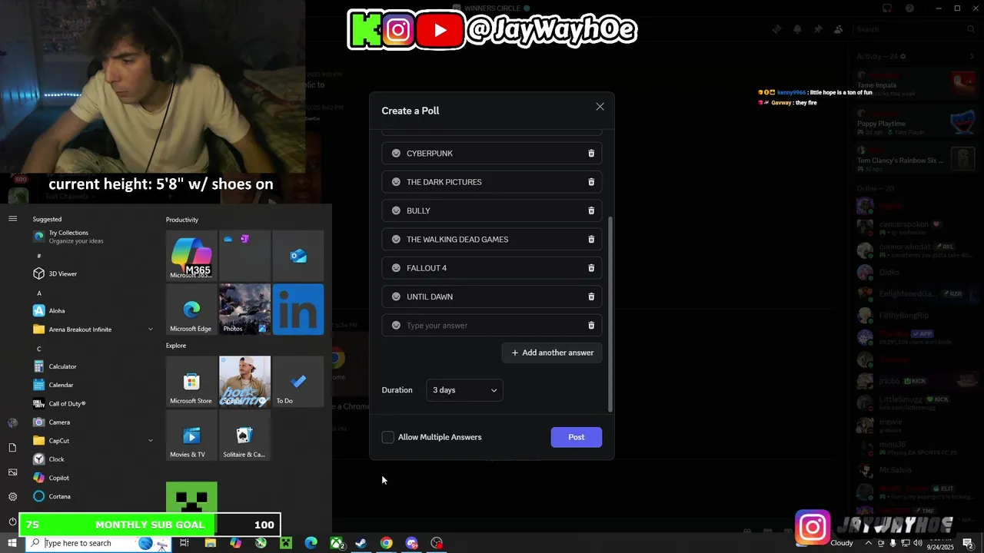984x553 pixels.
Task: Open the LinkedIn tile
Action: click(x=298, y=310)
